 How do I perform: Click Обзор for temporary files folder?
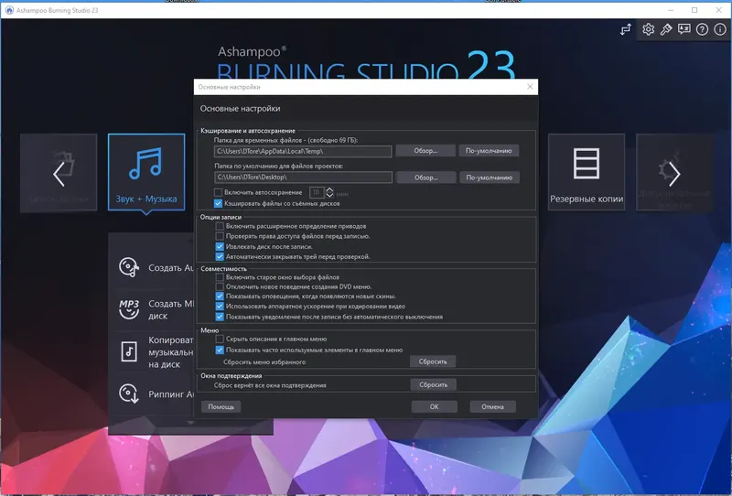[425, 151]
